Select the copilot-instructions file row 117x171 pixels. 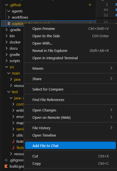click(x=48, y=23)
